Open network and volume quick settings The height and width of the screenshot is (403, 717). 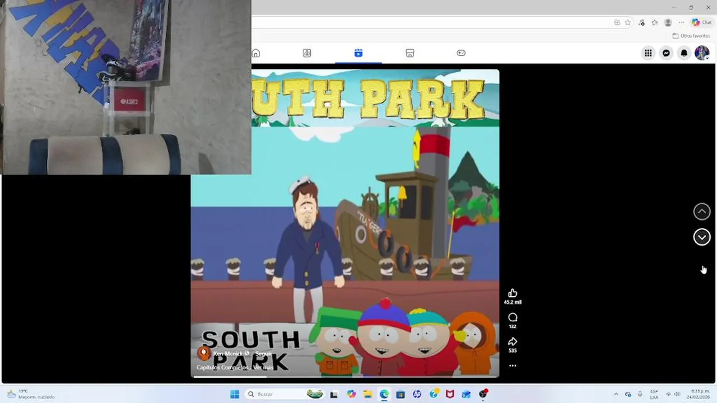pyautogui.click(x=672, y=394)
